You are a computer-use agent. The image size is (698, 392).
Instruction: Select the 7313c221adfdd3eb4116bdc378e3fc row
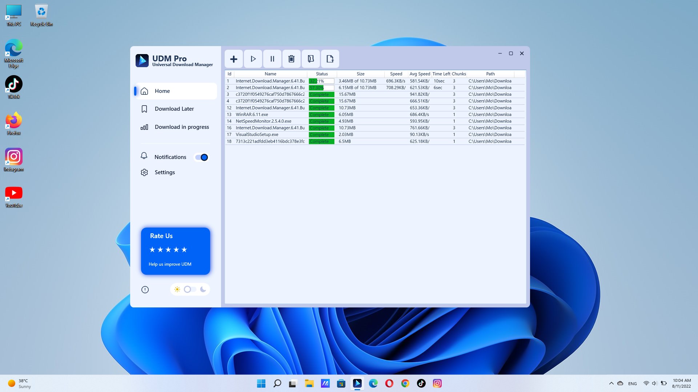375,142
